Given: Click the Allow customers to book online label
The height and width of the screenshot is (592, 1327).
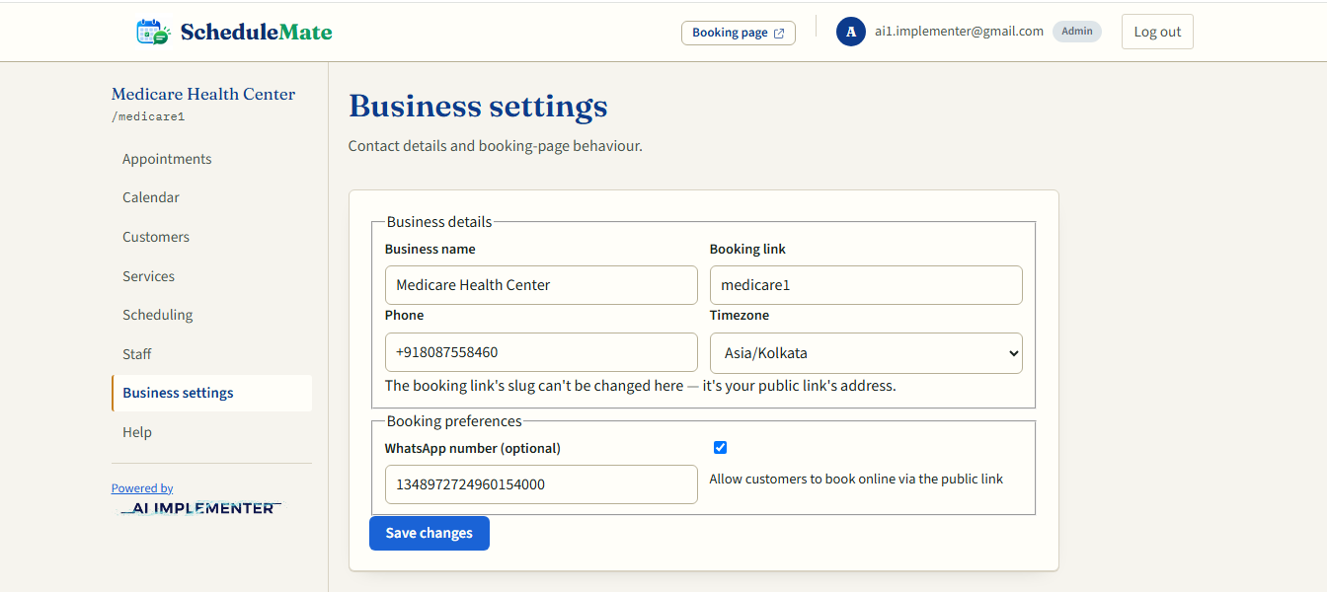Looking at the screenshot, I should (x=856, y=480).
